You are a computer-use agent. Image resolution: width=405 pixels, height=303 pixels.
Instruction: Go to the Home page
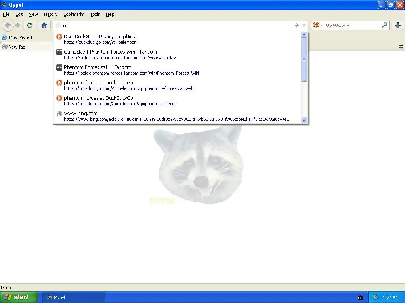[44, 25]
